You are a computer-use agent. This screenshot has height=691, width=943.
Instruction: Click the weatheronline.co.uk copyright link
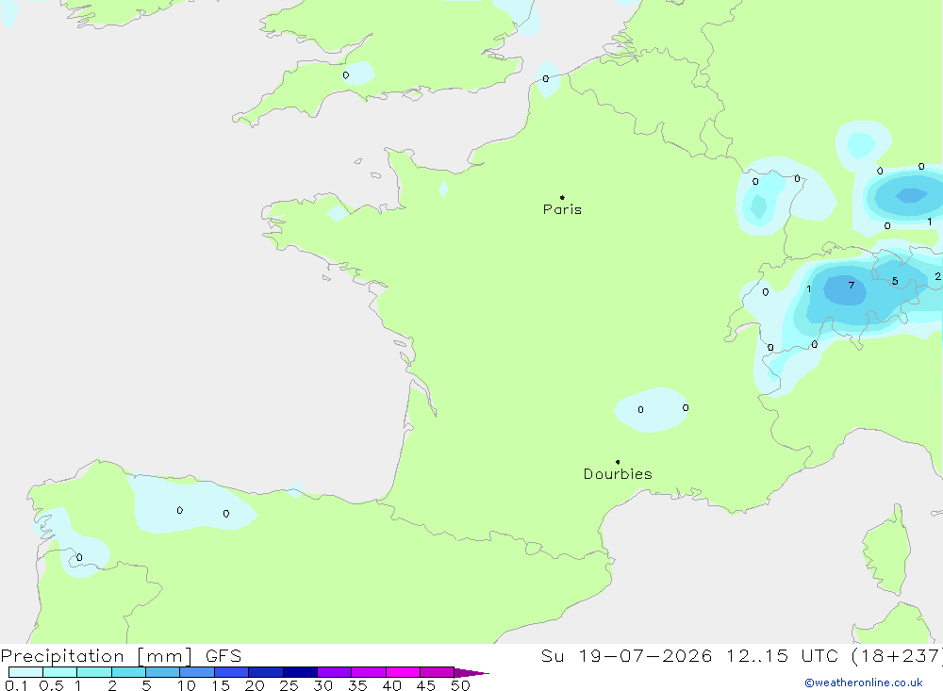pos(864,683)
